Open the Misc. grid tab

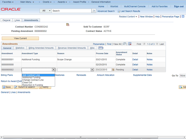pos(92,48)
